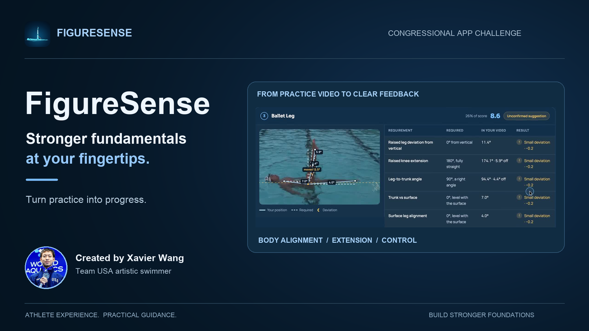Screen dimensions: 589x331
Task: Click the Unconfirmed suggestion badge
Action: [526, 116]
